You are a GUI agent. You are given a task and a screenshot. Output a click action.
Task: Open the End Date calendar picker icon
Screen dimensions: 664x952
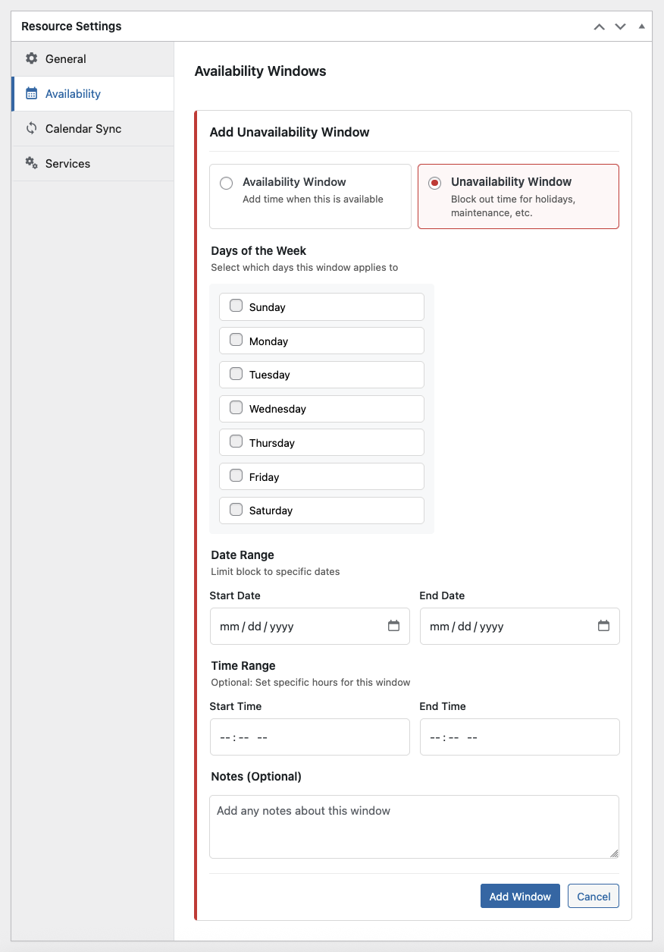tap(603, 626)
